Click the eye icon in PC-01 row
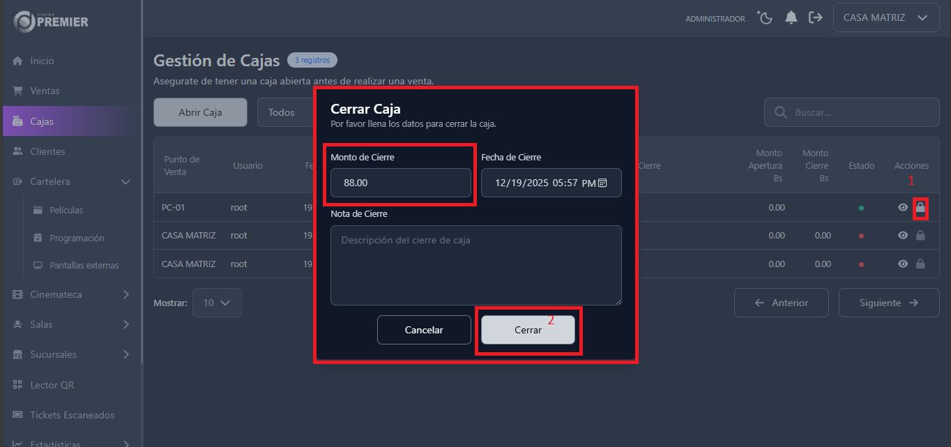This screenshot has height=447, width=951. click(x=903, y=207)
